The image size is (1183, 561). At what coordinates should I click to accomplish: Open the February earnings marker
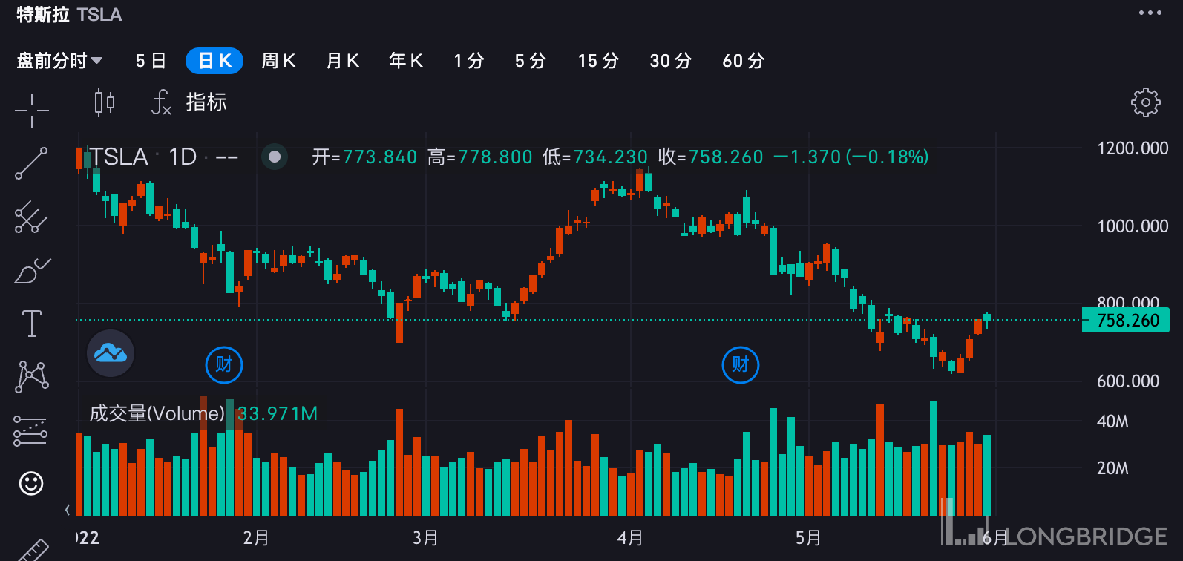pos(223,364)
